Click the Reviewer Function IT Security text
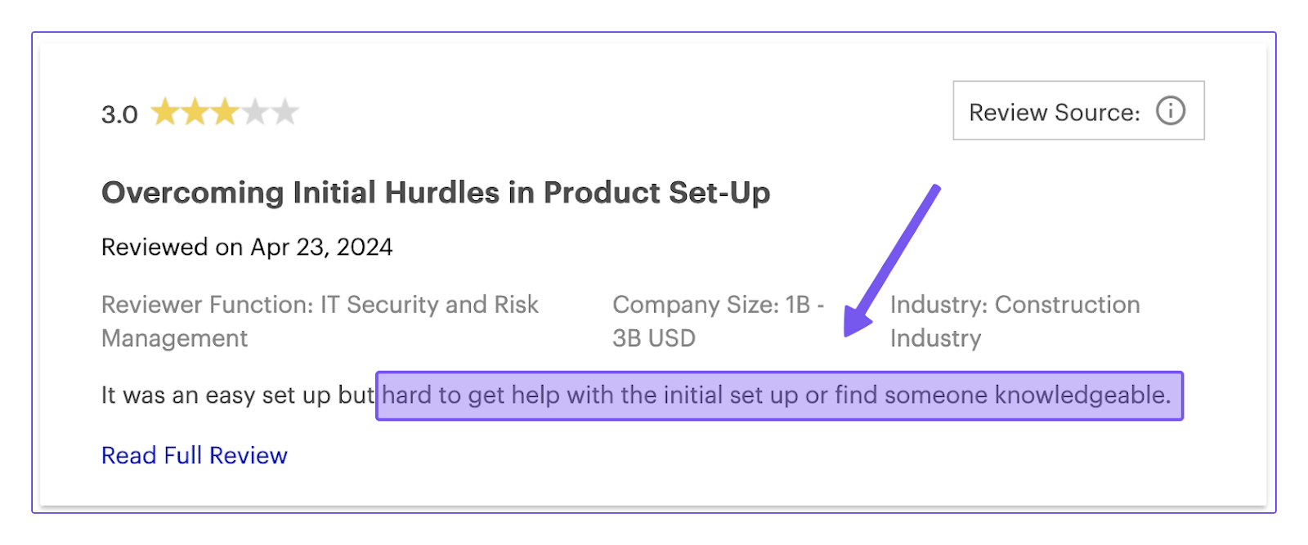The image size is (1308, 545). (320, 305)
